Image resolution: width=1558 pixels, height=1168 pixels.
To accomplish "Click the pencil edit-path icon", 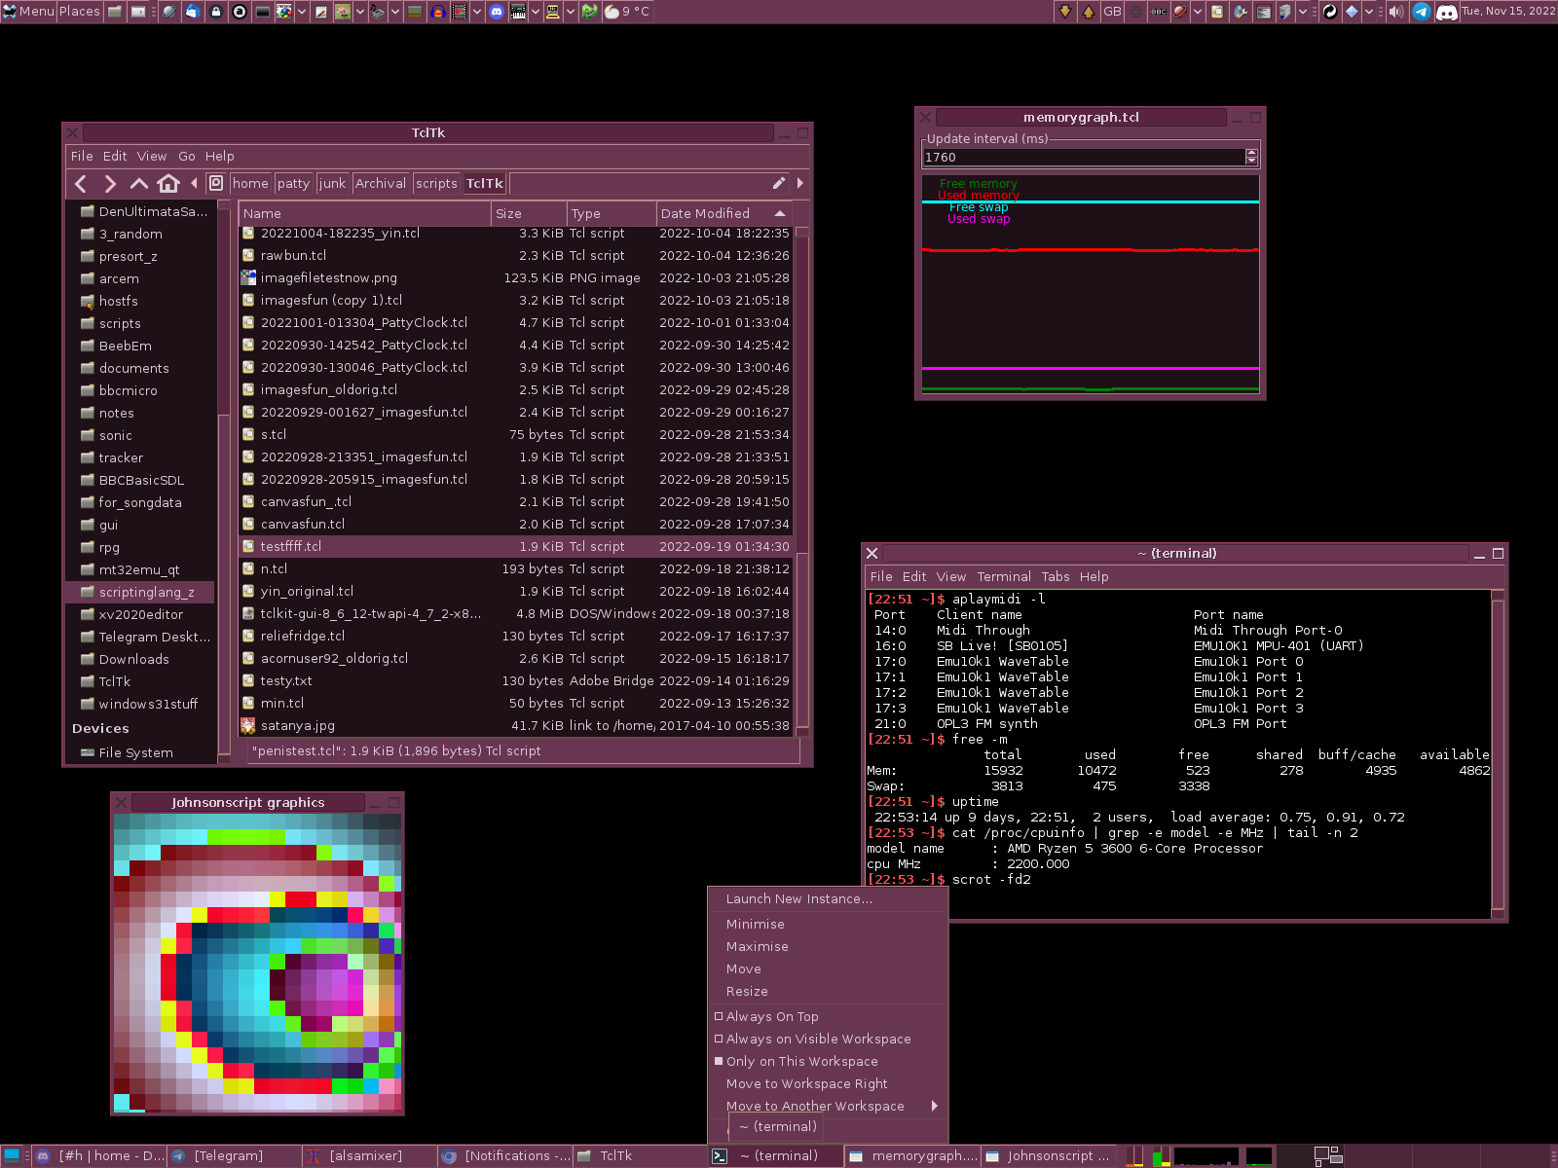I will coord(779,183).
